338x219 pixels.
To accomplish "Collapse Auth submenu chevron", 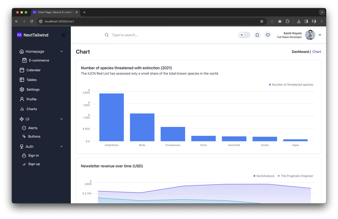I will coord(62,147).
